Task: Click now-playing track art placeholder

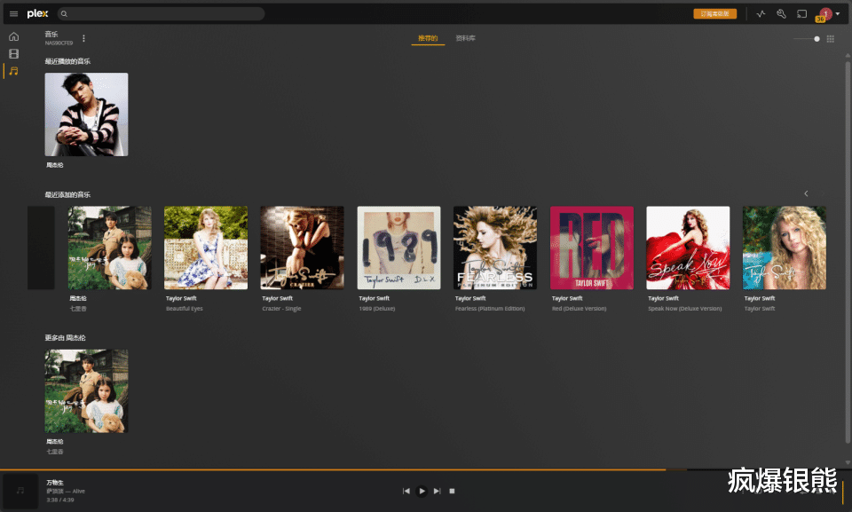Action: [20, 492]
